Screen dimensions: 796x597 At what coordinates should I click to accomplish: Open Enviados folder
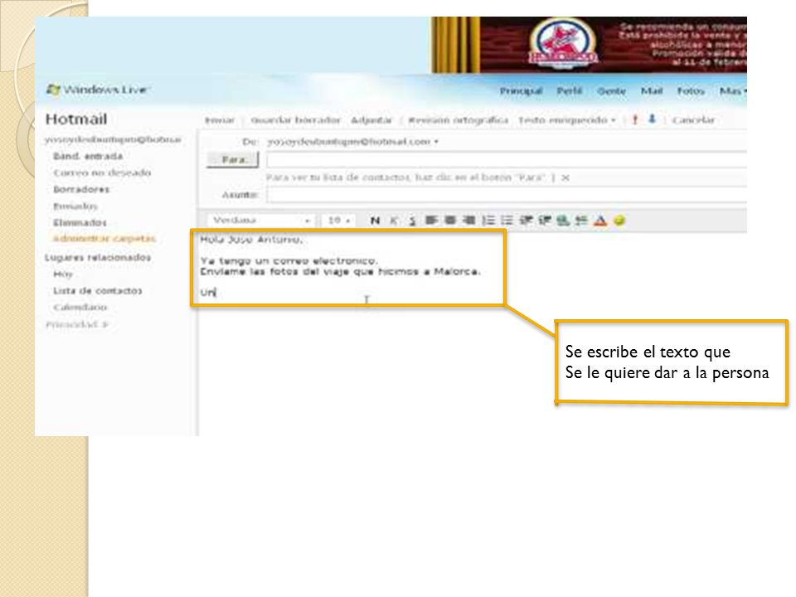point(75,206)
